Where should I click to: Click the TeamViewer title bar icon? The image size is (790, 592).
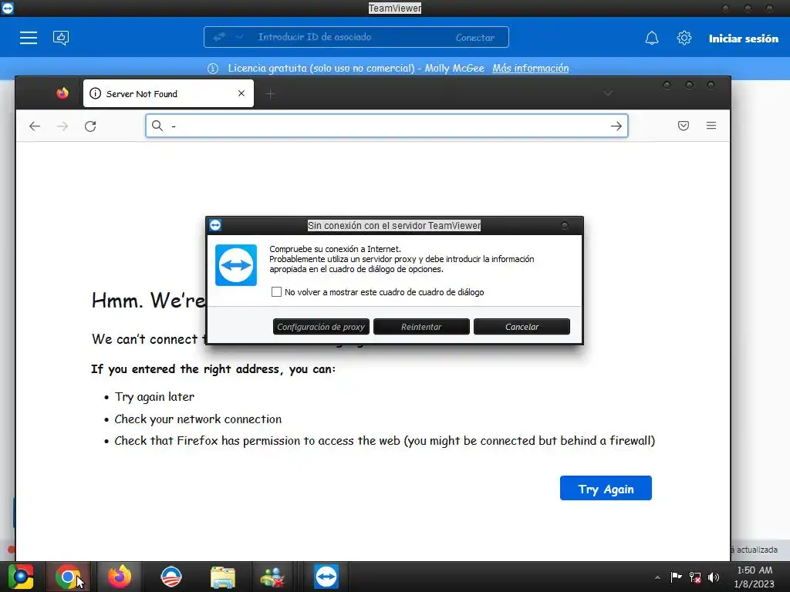point(8,8)
